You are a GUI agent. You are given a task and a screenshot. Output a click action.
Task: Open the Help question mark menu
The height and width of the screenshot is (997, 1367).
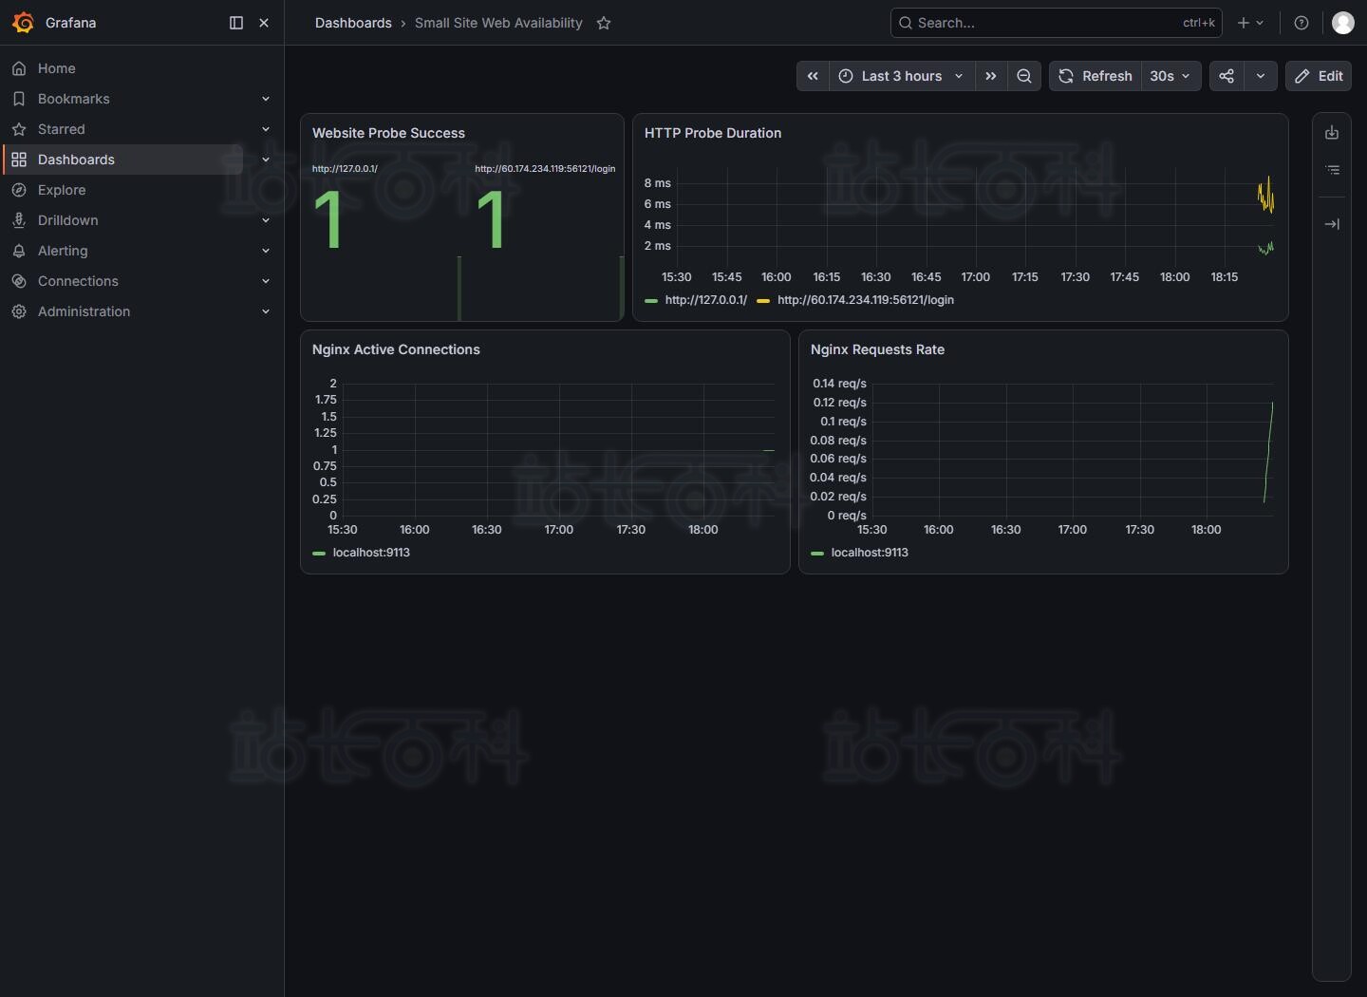click(x=1301, y=23)
